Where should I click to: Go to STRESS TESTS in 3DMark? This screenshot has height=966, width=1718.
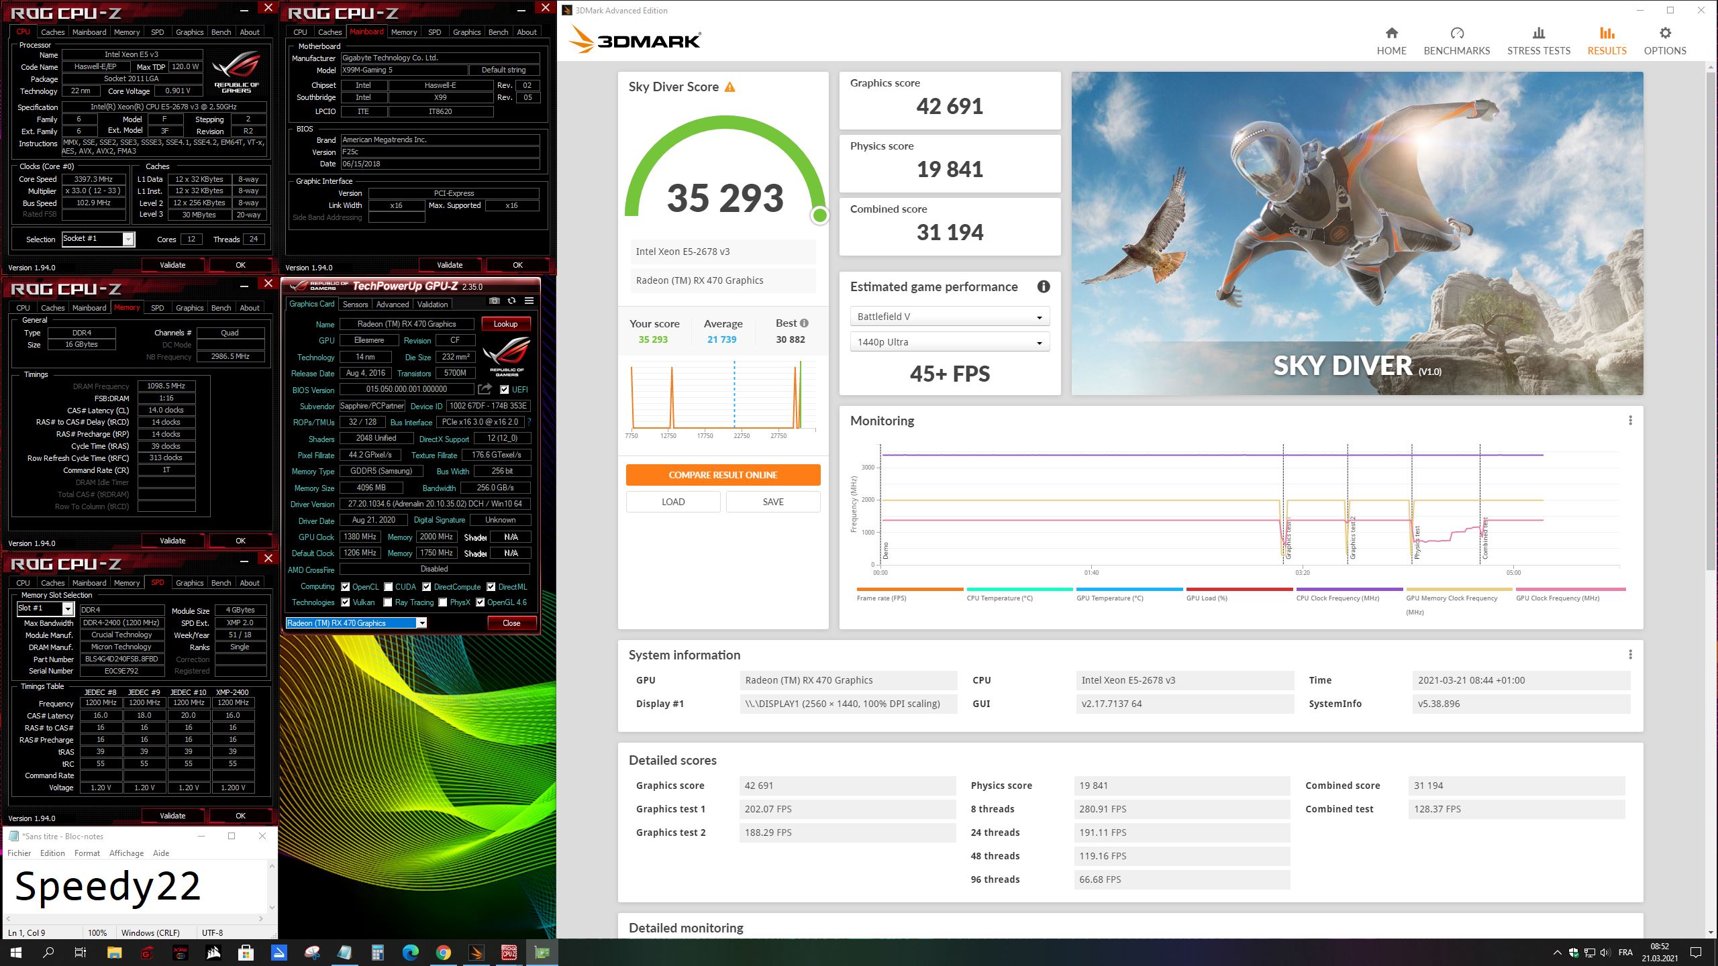tap(1538, 41)
